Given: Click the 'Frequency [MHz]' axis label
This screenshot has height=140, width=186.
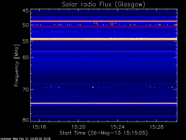Looking at the screenshot, I should 17,65.
